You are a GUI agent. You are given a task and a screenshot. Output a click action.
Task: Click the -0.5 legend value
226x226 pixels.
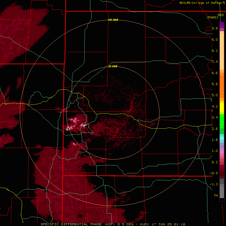tap(214, 173)
